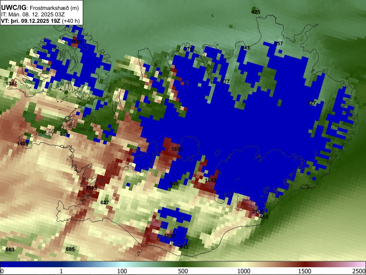Click the map value label "279"
This screenshot has height=275, width=366.
pyautogui.click(x=188, y=49)
